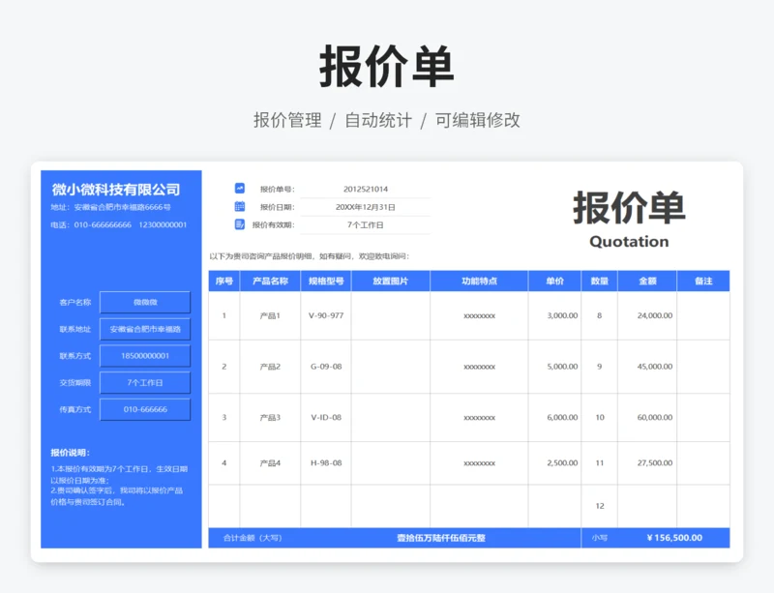Click the 单价 column header
Viewport: 774px width, 593px height.
[554, 281]
